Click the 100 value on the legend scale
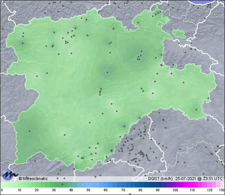The width and height of the screenshot is (225, 195). point(175,190)
